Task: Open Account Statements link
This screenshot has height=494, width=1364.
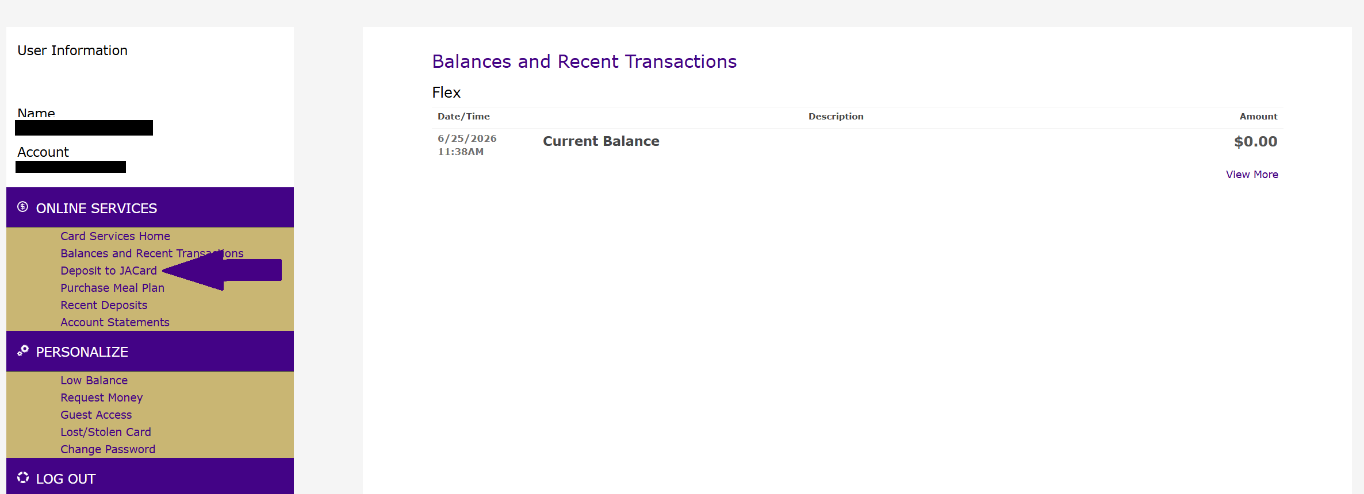Action: click(x=115, y=322)
